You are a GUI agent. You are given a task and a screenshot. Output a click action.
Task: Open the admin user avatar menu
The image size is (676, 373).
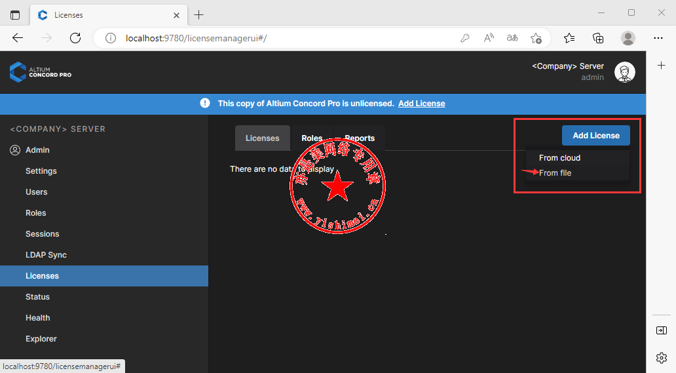point(624,72)
